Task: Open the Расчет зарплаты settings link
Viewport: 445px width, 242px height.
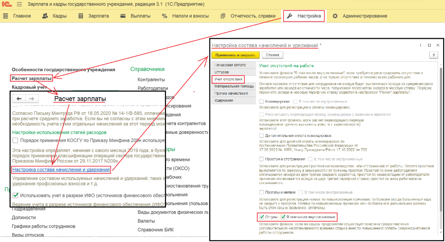Action: (31, 78)
